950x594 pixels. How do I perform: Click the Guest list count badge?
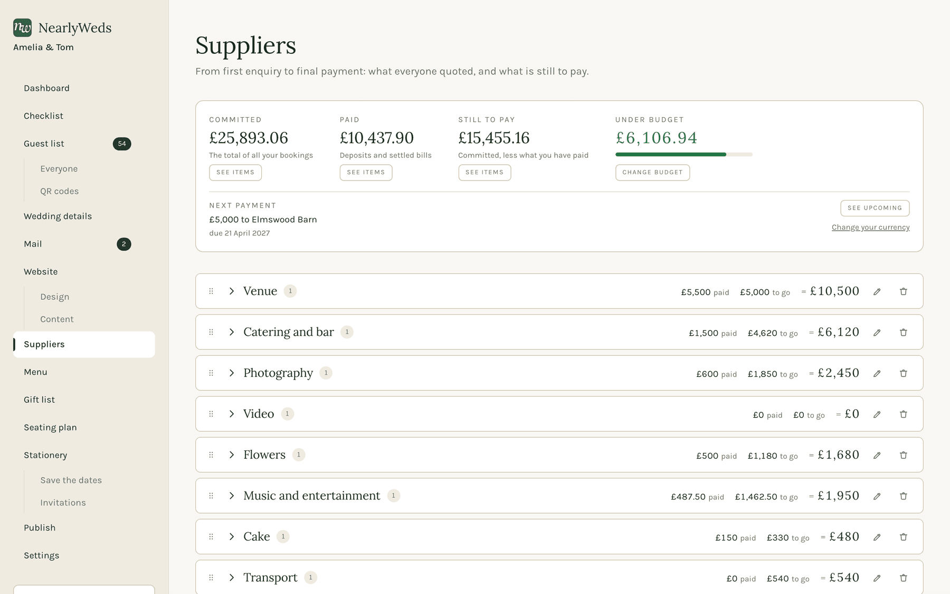click(x=122, y=144)
